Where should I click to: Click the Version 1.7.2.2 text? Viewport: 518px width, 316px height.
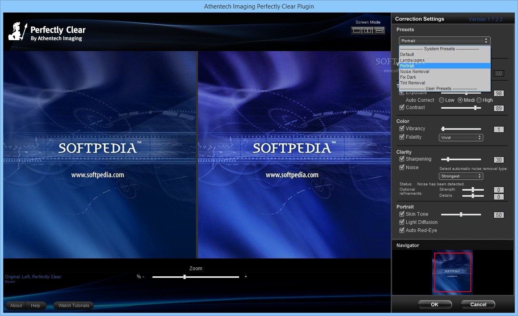[485, 19]
